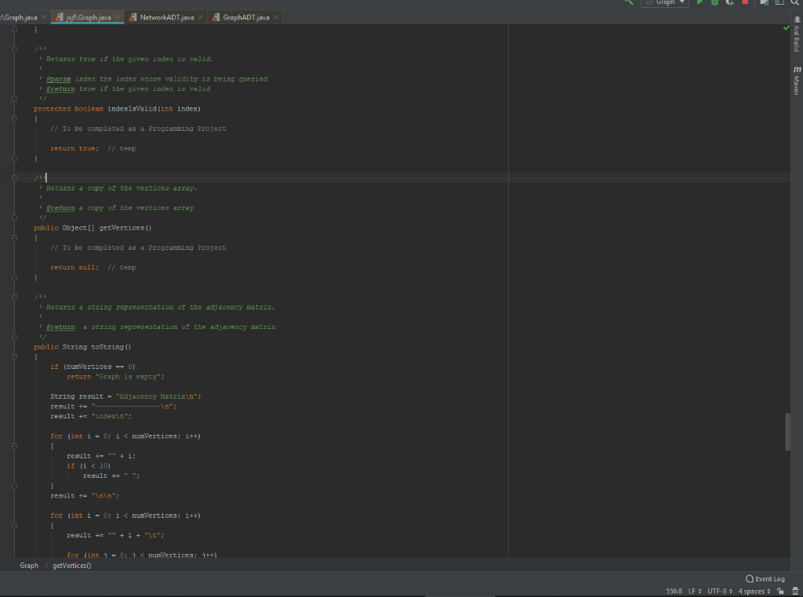803x597 pixels.
Task: Open the LF line separator selector
Action: [693, 592]
